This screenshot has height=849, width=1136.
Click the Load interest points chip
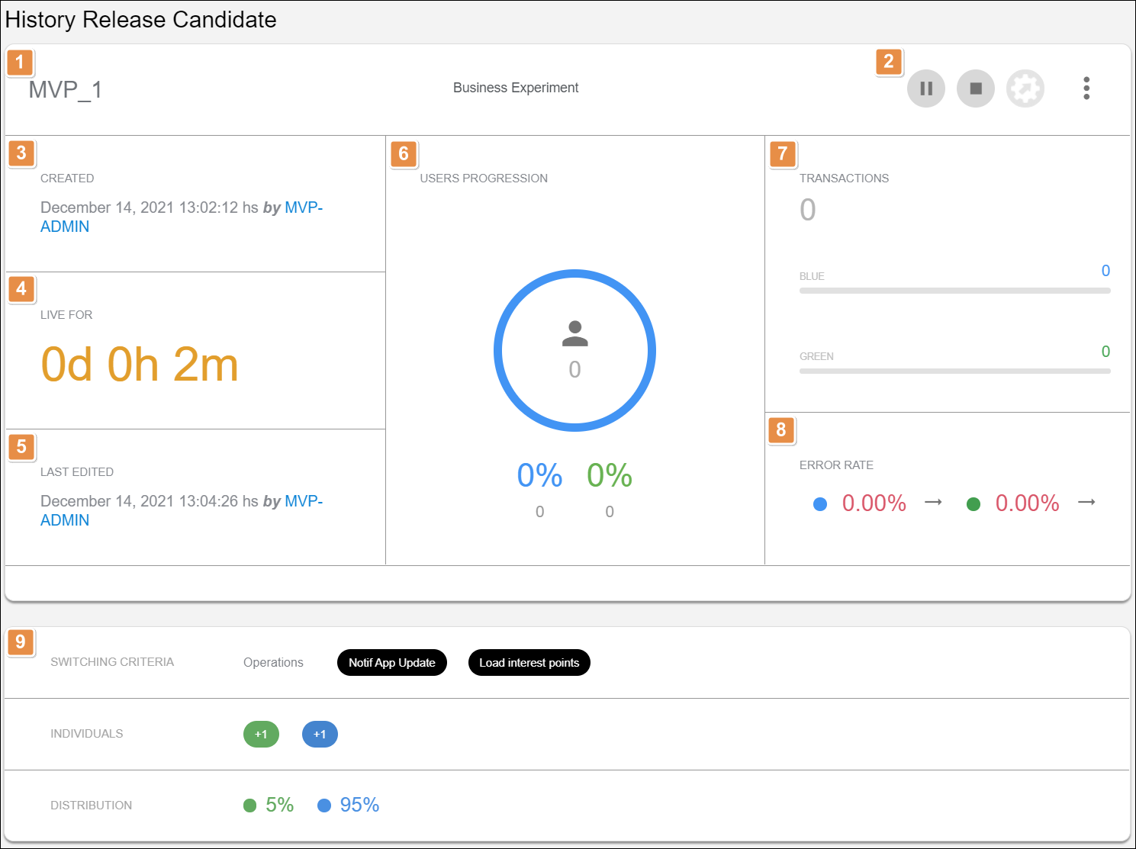pyautogui.click(x=529, y=663)
